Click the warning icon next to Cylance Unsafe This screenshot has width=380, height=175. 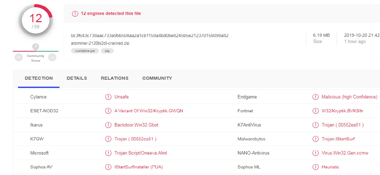(108, 97)
